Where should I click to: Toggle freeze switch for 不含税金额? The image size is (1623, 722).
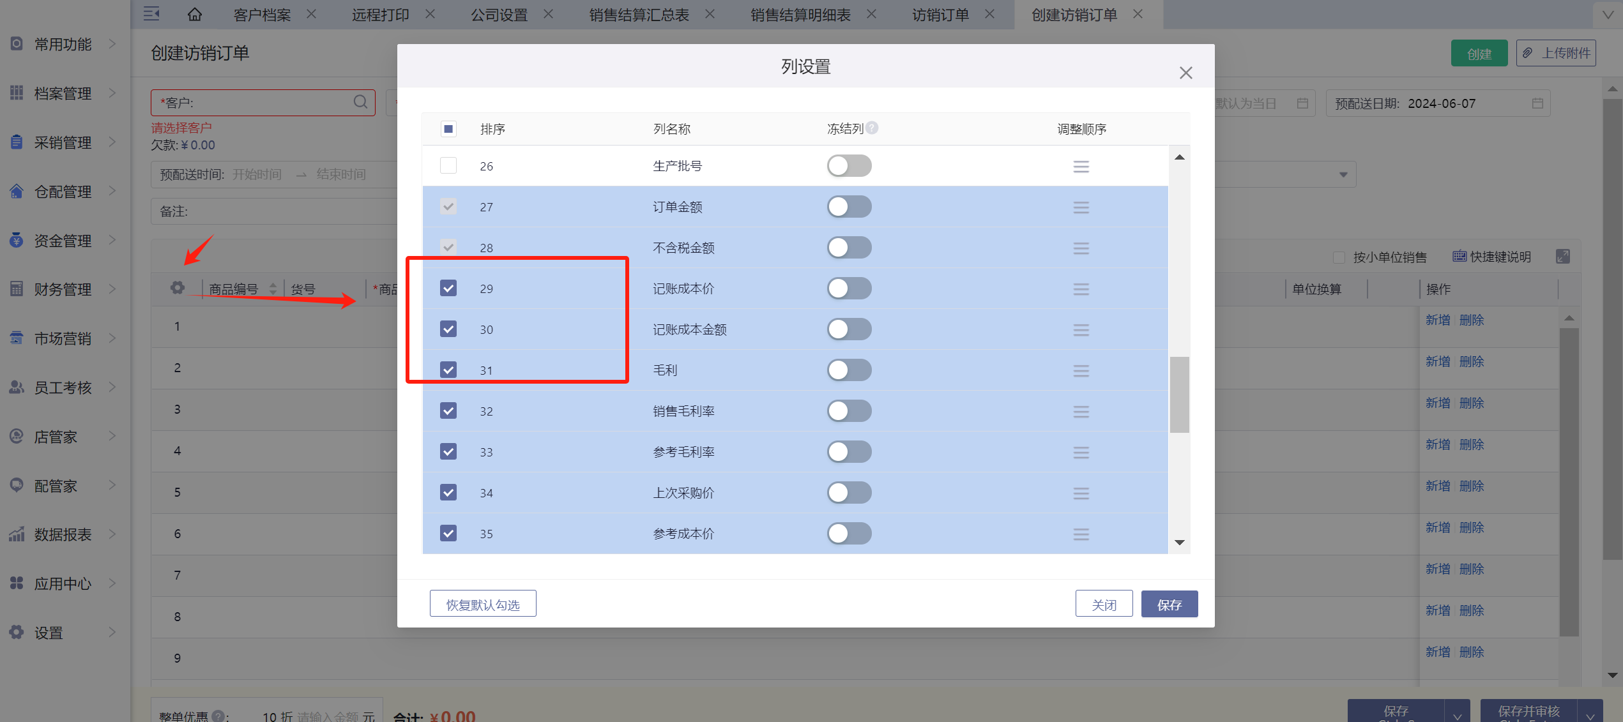click(849, 248)
